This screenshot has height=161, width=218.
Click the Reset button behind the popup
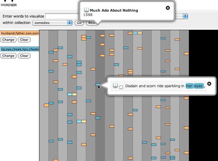[91, 23]
